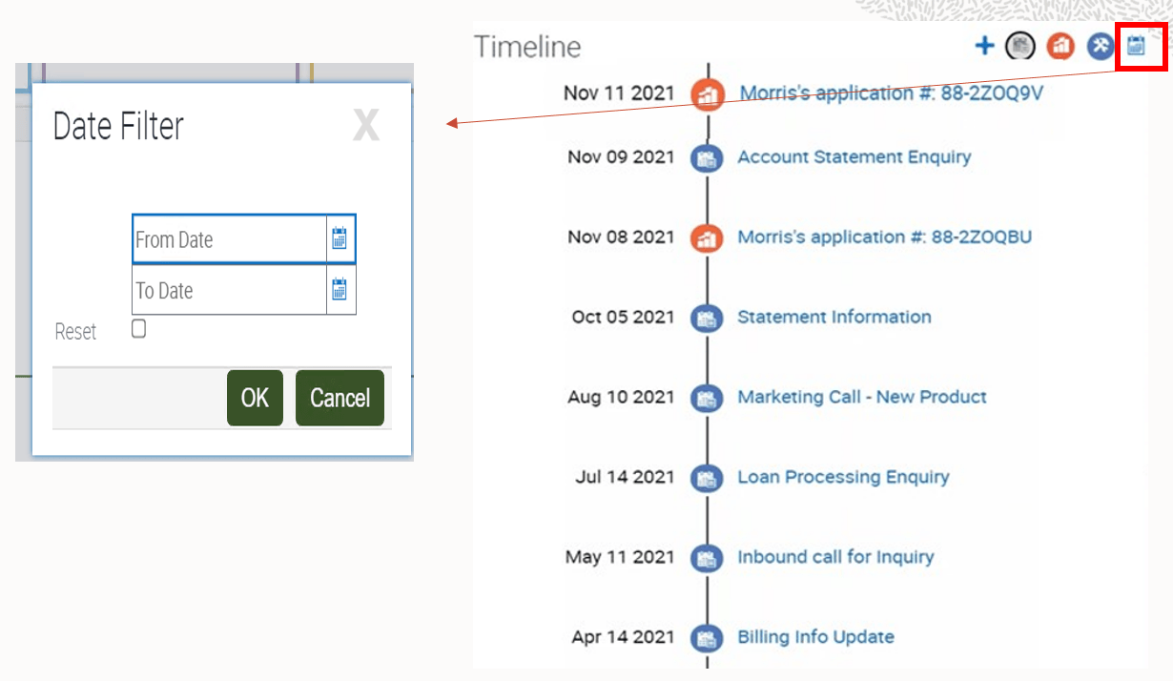Screen dimensions: 1173x681
Task: Open the calendar picker for To Date
Action: [340, 291]
